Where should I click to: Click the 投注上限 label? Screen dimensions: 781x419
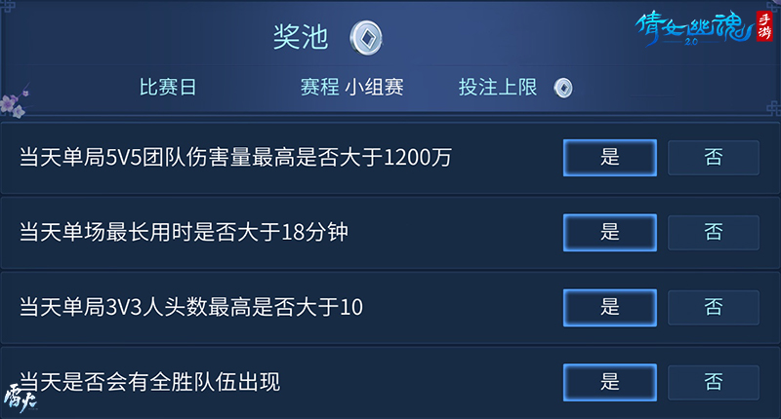point(498,88)
